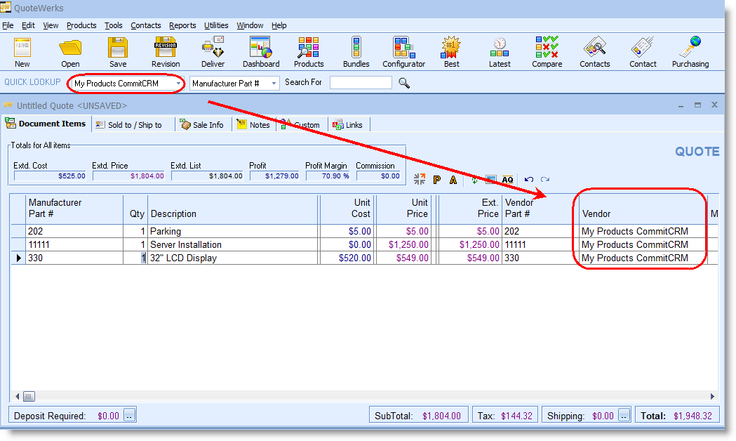This screenshot has height=441, width=736.
Task: Open the Utilities menu
Action: [x=216, y=25]
